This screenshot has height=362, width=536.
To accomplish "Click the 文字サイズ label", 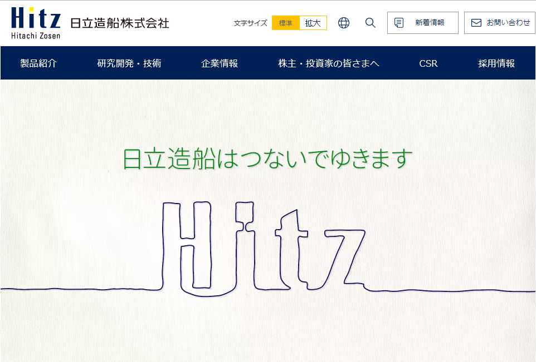I will (x=251, y=23).
